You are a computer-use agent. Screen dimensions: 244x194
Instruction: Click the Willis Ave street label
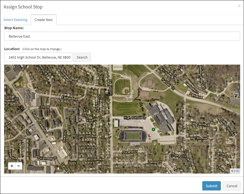click(13, 155)
